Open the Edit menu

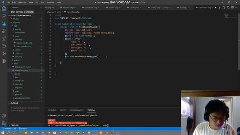(14, 3)
